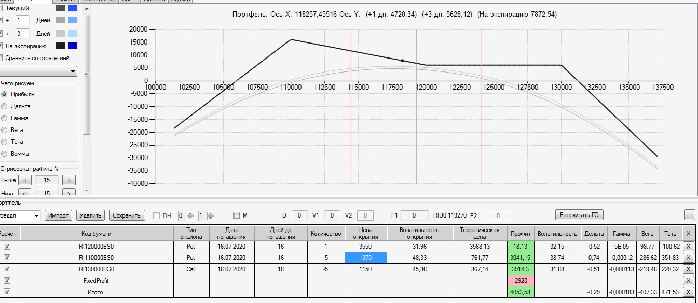The image size is (698, 303).
Task: Click the P2 input field
Action: tap(498, 215)
